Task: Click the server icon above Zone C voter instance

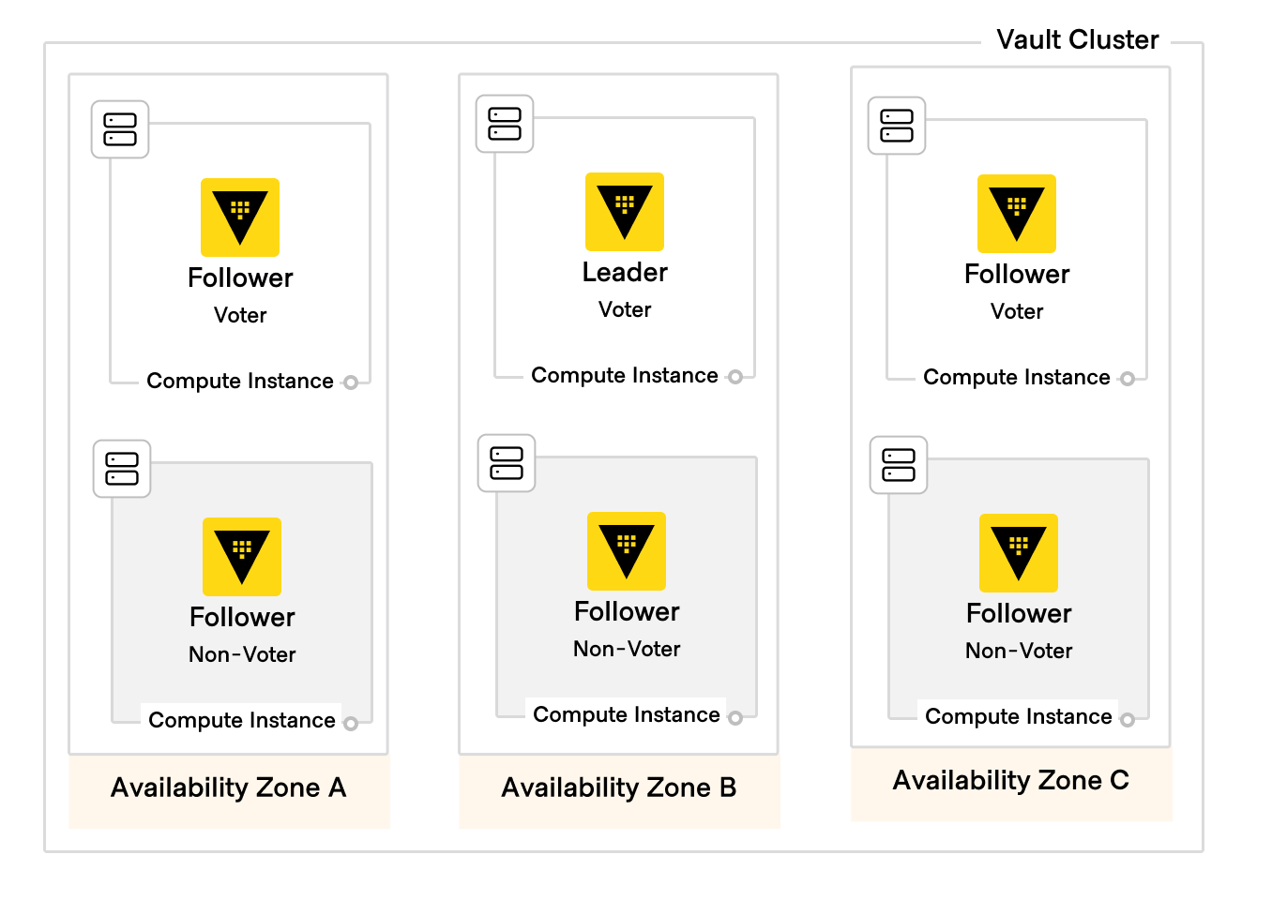Action: click(x=897, y=126)
